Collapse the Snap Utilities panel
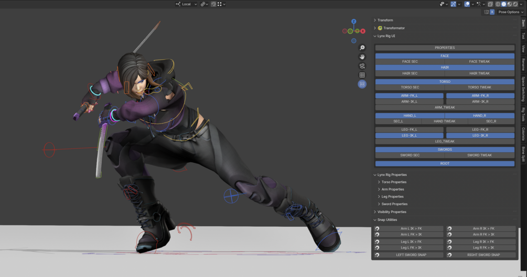Image resolution: width=527 pixels, height=277 pixels. (x=375, y=220)
